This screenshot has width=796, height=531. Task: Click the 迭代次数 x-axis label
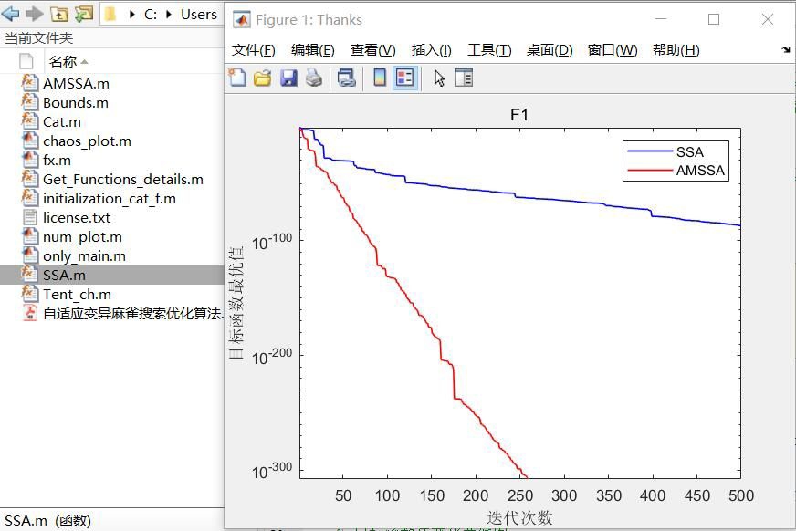[519, 518]
